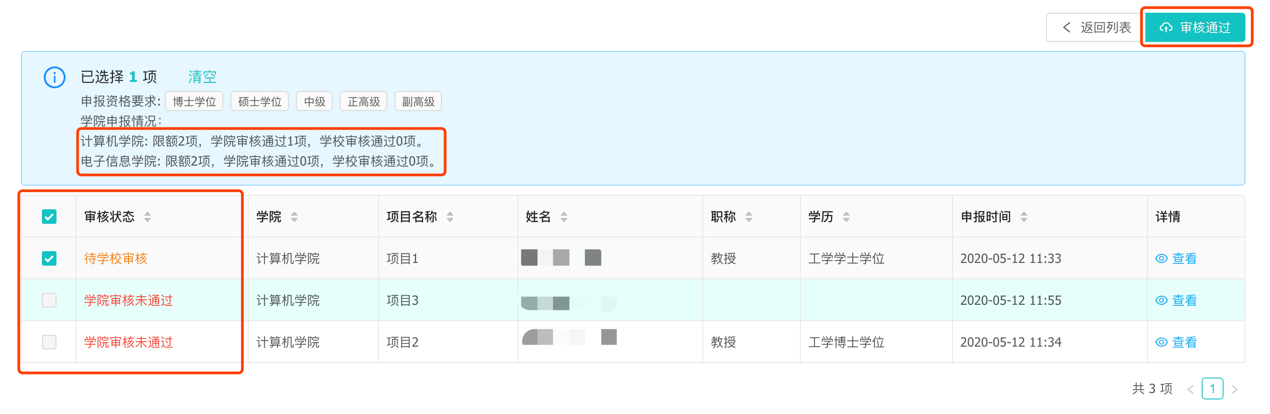
Task: View details of 项目2 row
Action: pyautogui.click(x=1176, y=342)
